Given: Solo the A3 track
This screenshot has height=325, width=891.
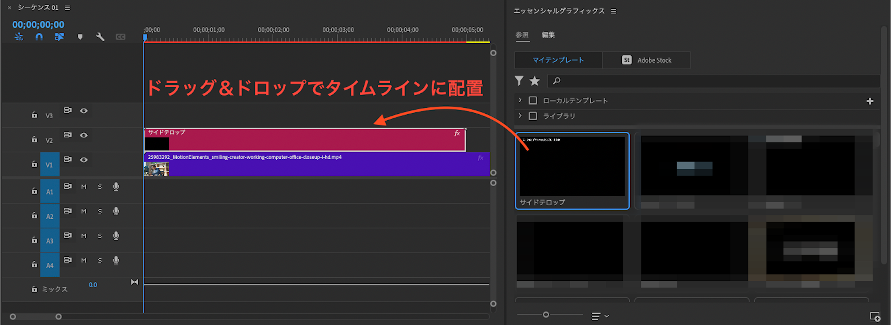Looking at the screenshot, I should pyautogui.click(x=100, y=236).
